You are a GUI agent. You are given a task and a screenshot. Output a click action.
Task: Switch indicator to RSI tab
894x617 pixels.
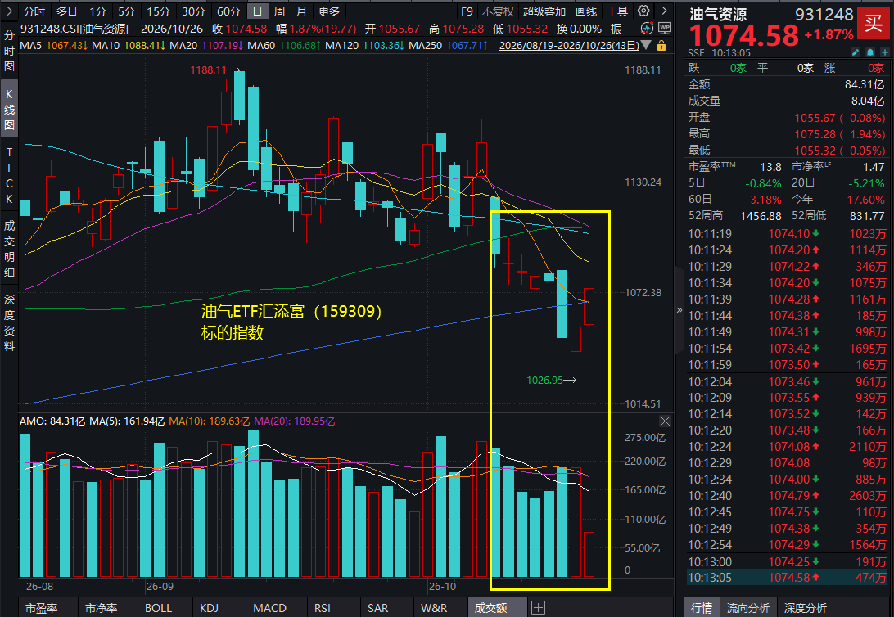(323, 608)
